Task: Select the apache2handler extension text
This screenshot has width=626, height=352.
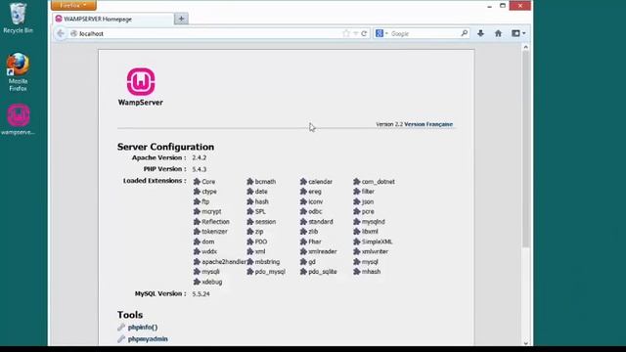Action: 224,262
